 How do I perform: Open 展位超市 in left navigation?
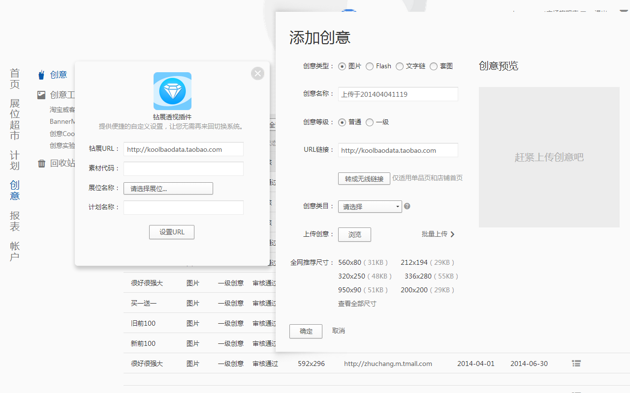[x=15, y=119]
